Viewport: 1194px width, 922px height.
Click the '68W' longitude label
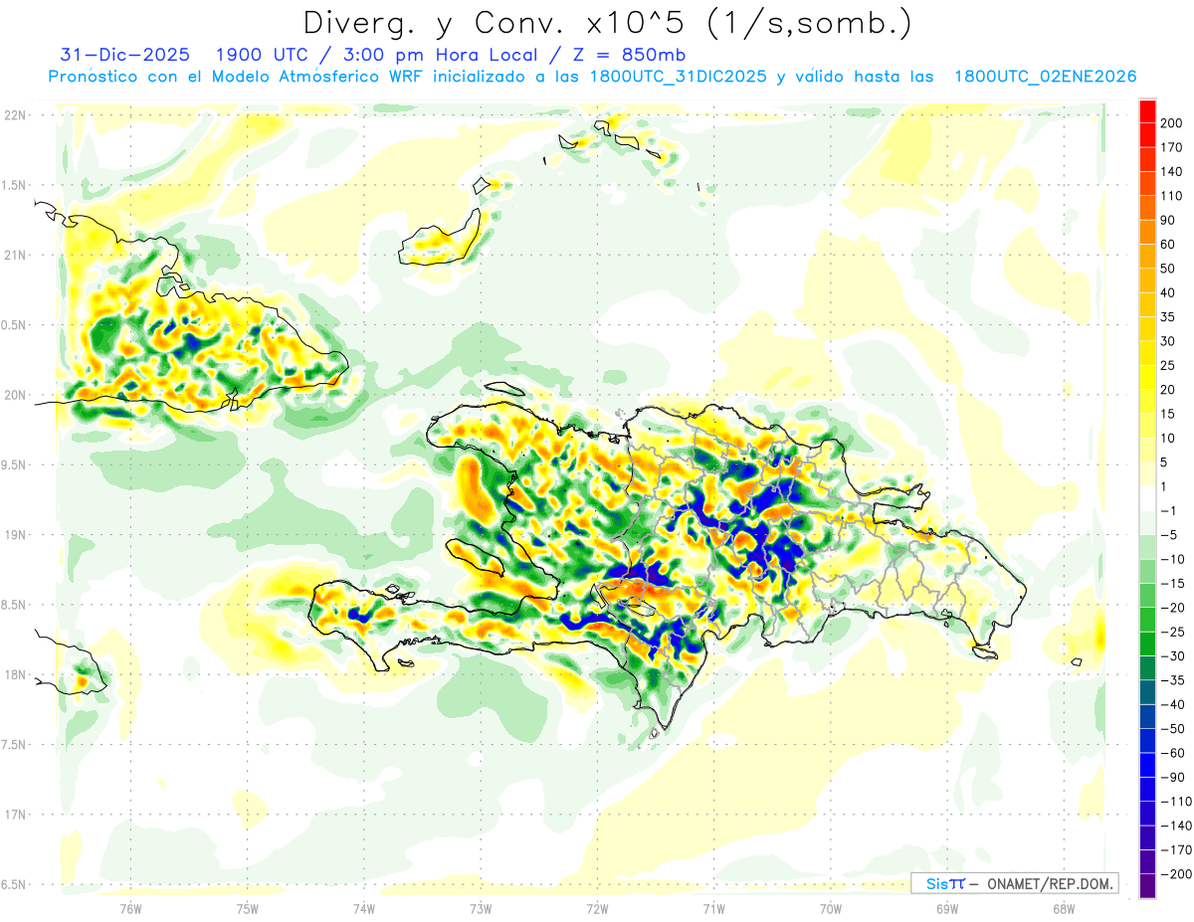[x=1064, y=908]
